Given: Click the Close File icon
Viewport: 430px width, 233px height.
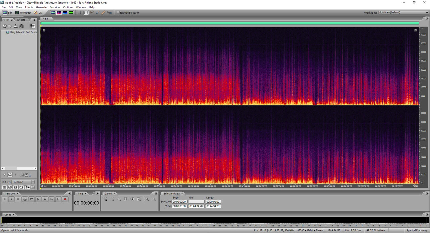Looking at the screenshot, I should [x=10, y=26].
